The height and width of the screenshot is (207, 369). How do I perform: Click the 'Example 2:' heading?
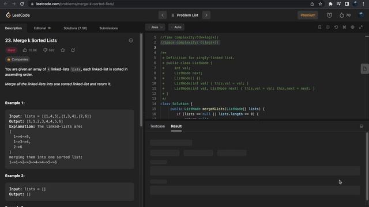(x=14, y=175)
